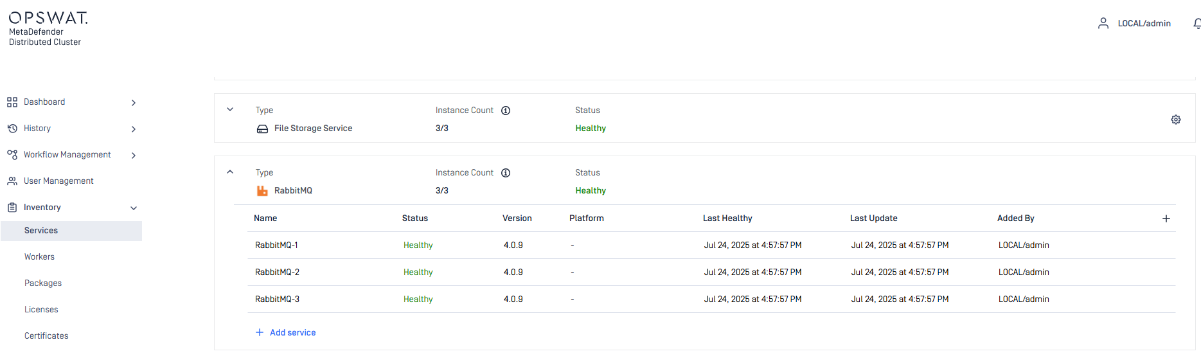The width and height of the screenshot is (1201, 358).
Task: Expand the Dashboard menu chevron
Action: (x=134, y=103)
